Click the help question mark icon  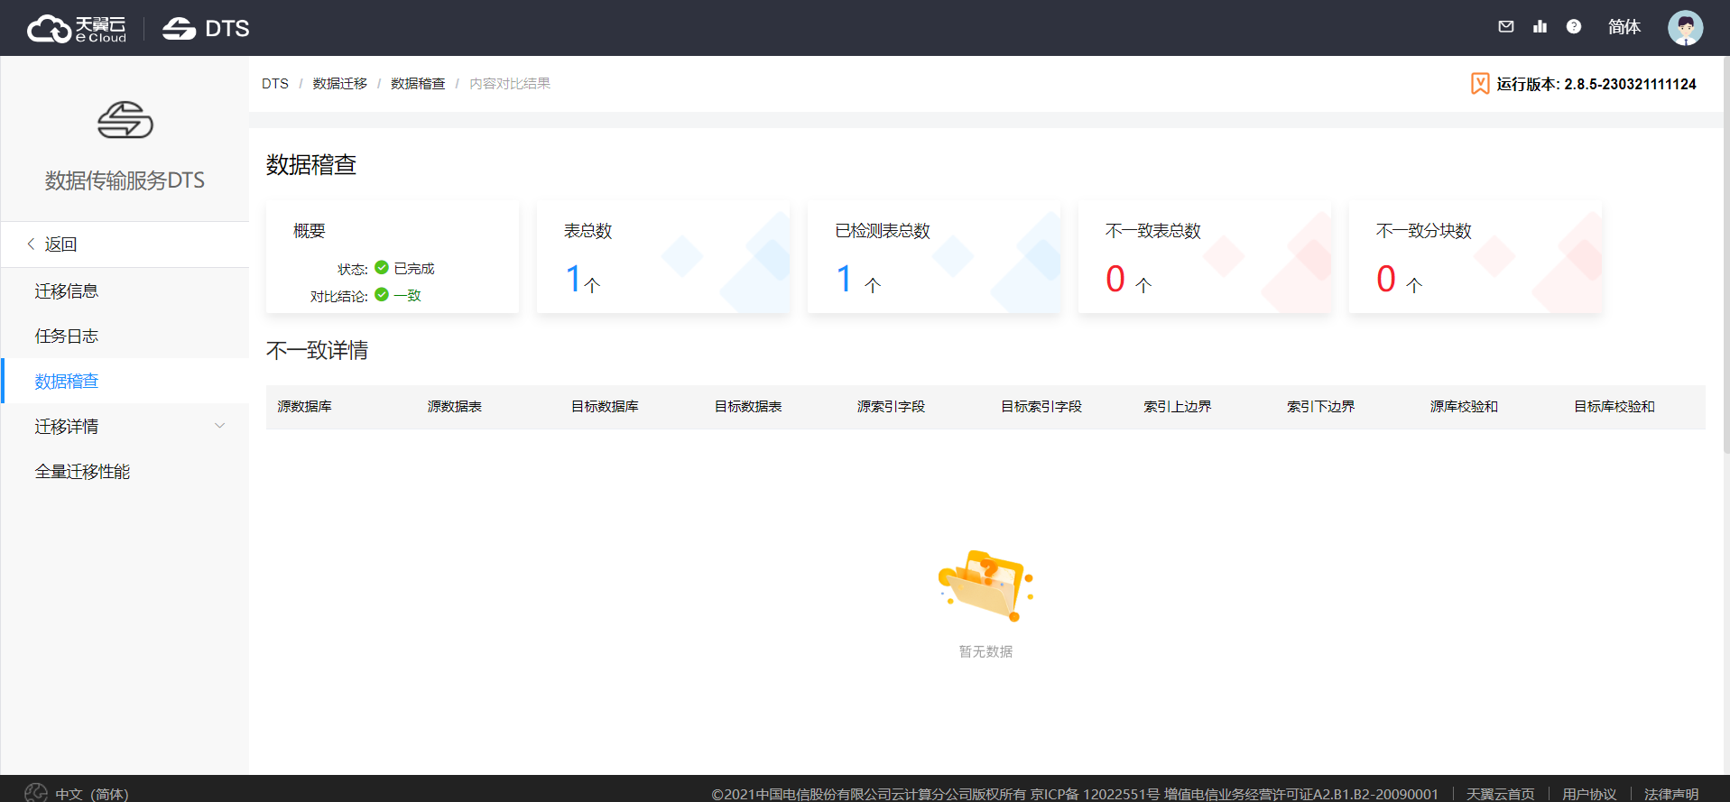(1573, 27)
